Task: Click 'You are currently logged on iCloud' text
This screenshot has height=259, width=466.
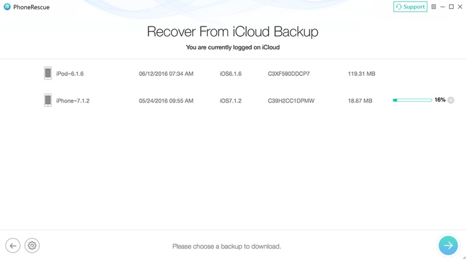Action: pos(232,48)
